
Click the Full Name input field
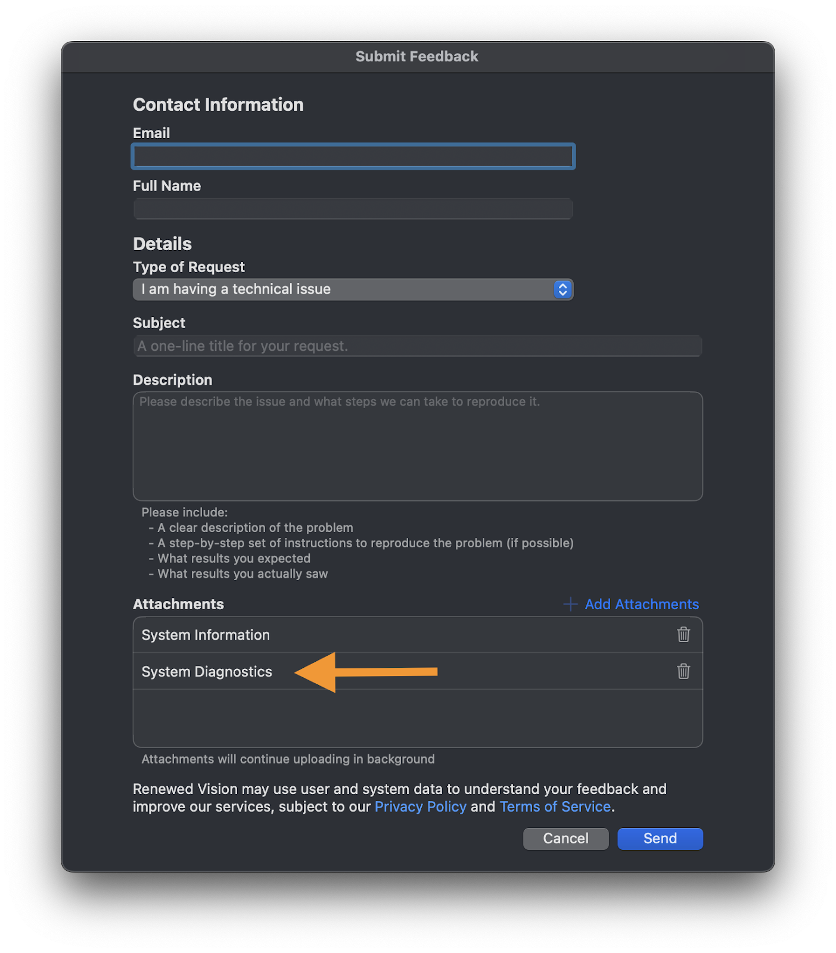353,209
